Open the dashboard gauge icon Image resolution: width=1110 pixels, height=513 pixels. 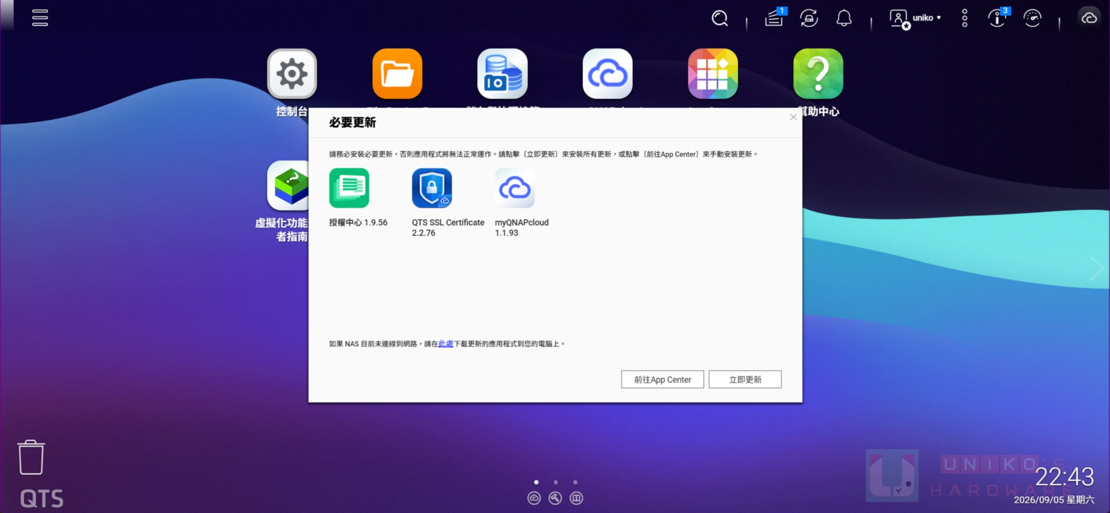pyautogui.click(x=1032, y=18)
